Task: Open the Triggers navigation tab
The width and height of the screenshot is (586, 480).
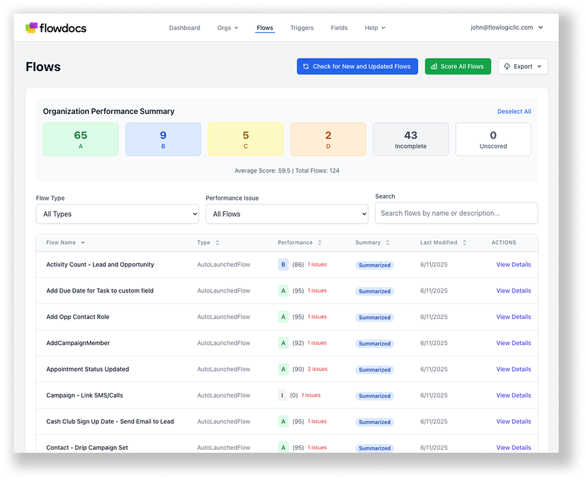Action: point(302,27)
